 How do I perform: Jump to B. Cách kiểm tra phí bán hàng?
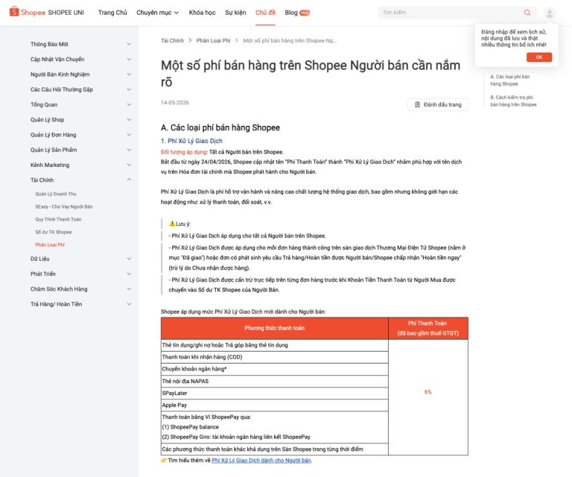513,101
